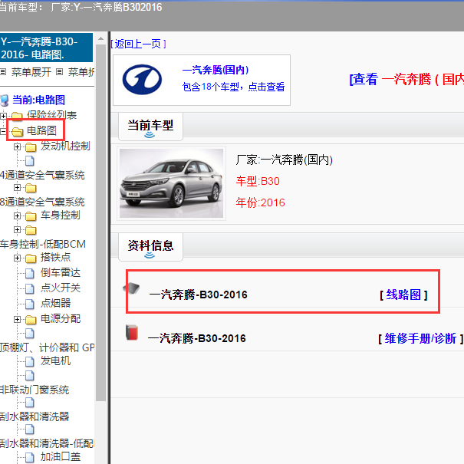Click the 当前:电路图 computer icon
This screenshot has height=464, width=464.
[x=5, y=100]
